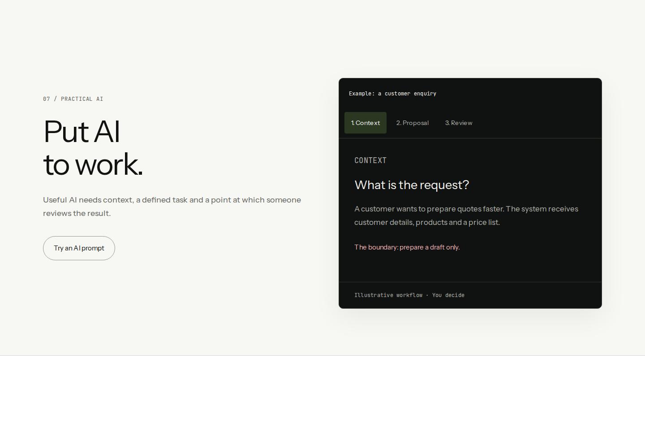Click the CONTEXT label in the card
Image resolution: width=645 pixels, height=448 pixels.
[370, 160]
